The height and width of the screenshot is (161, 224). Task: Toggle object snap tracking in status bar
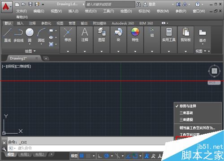pyautogui.click(x=128, y=156)
